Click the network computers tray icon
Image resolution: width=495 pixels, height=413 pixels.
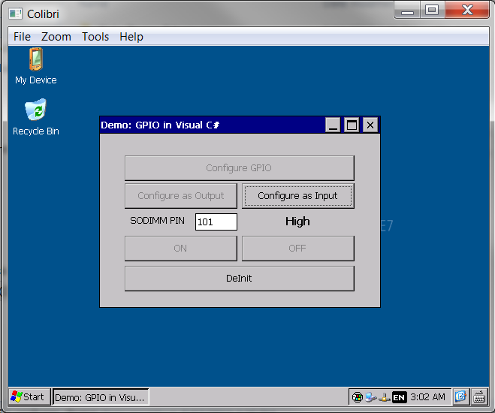(x=370, y=397)
